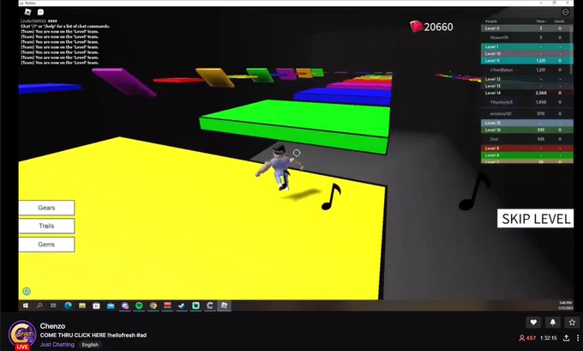The height and width of the screenshot is (351, 583).
Task: Select the Level 11 team row
Action: [x=527, y=60]
